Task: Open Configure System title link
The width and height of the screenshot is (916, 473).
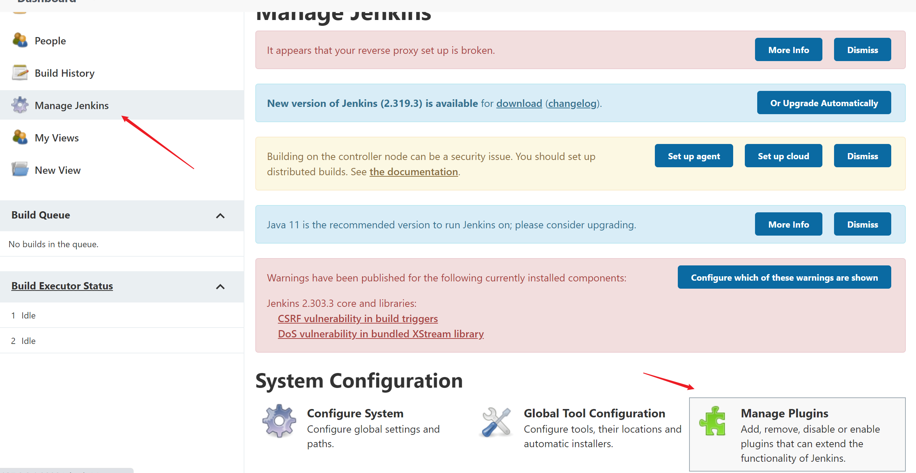Action: (355, 413)
